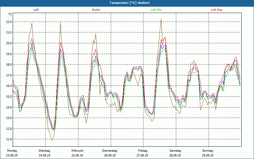Click the Luft legend label
The height and width of the screenshot is (159, 254).
click(x=37, y=10)
